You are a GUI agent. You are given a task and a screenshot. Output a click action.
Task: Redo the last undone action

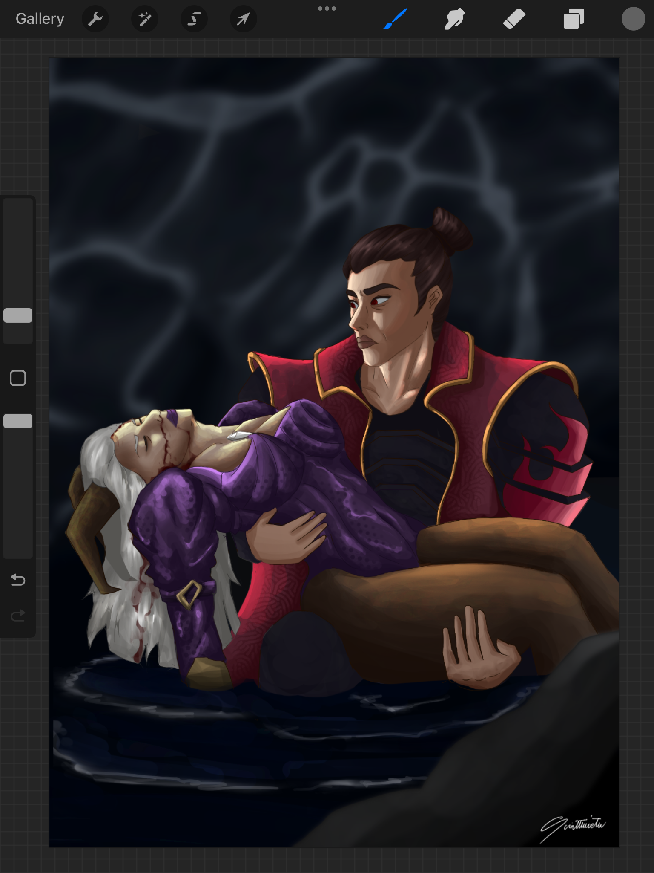(18, 616)
